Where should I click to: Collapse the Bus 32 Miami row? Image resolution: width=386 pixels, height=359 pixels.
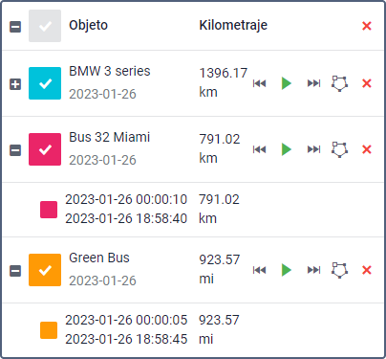(x=15, y=150)
